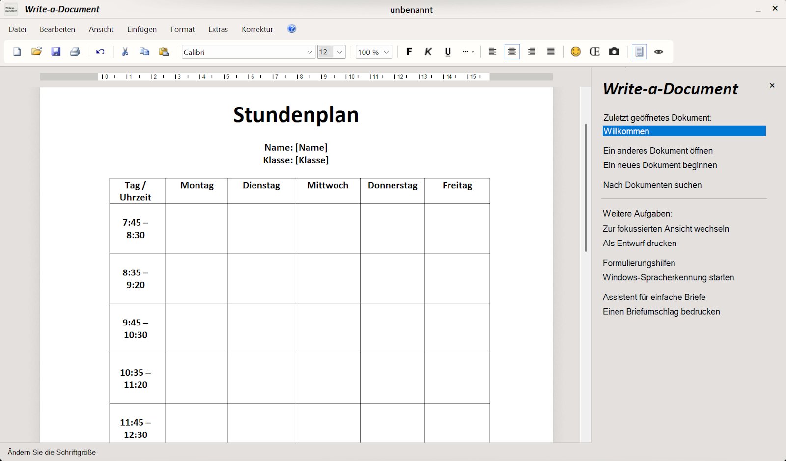Print the document with the printer icon
The image size is (786, 461).
click(x=75, y=52)
